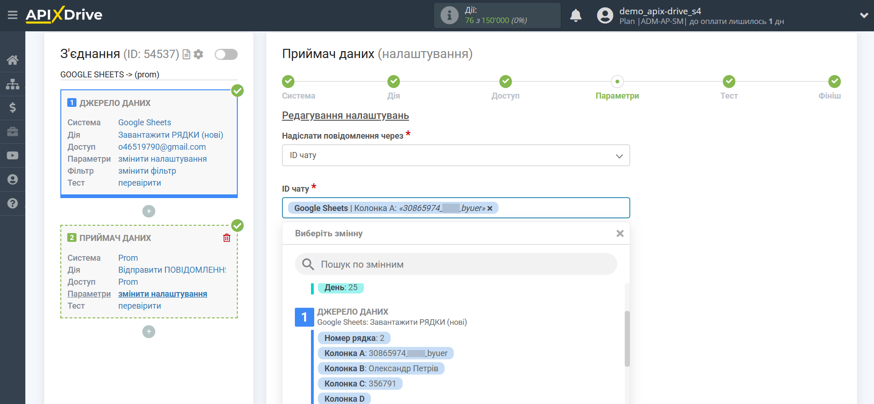Select the Параметри step

[617, 82]
